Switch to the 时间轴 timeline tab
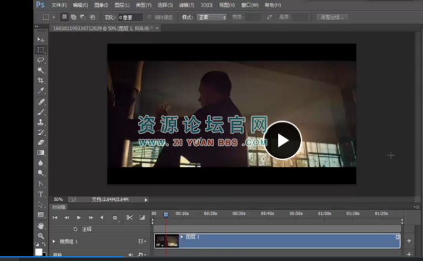This screenshot has height=261, width=423. click(x=59, y=207)
